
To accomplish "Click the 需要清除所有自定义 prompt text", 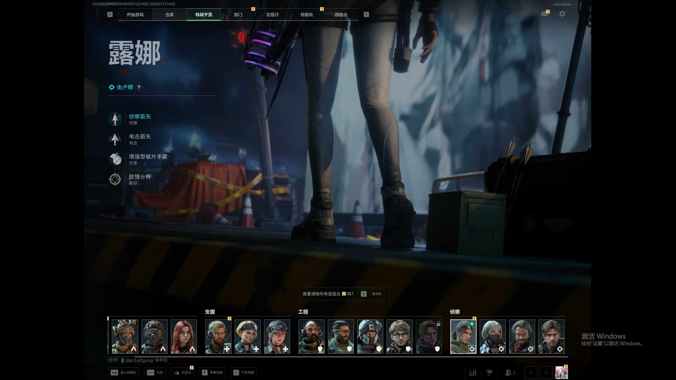I will [x=328, y=294].
